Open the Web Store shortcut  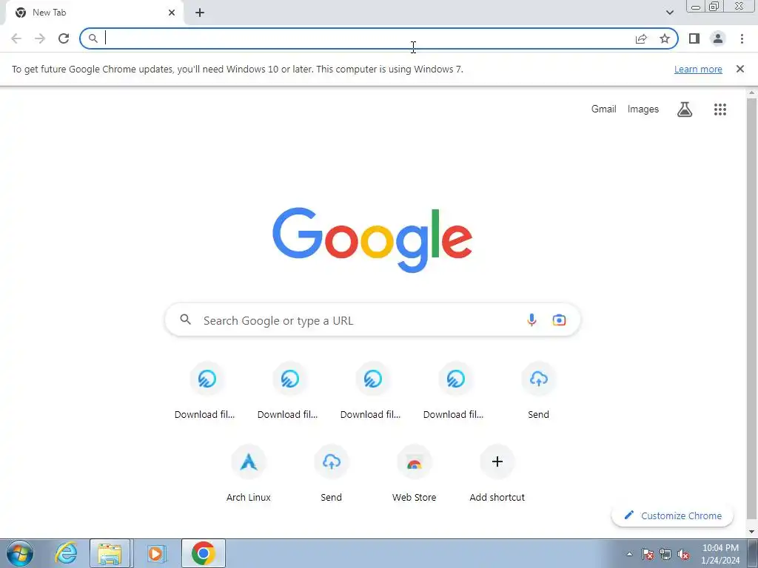[415, 474]
